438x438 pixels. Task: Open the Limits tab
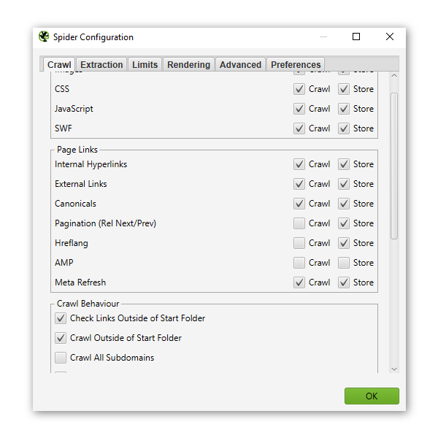click(145, 65)
